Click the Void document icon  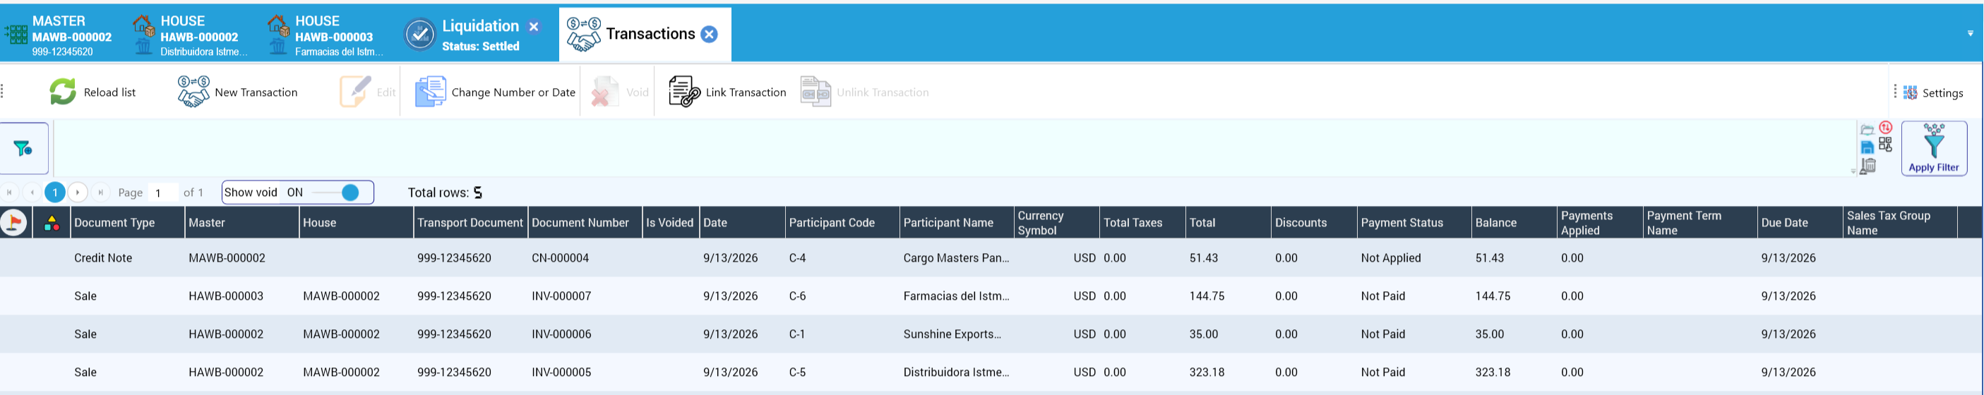pyautogui.click(x=604, y=92)
